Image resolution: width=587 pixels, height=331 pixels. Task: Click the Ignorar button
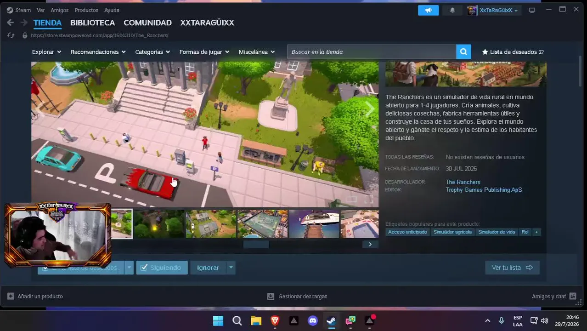208,268
